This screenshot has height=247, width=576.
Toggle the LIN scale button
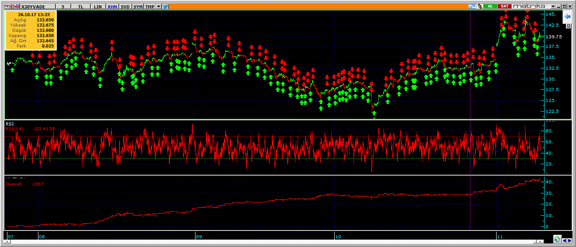[98, 7]
